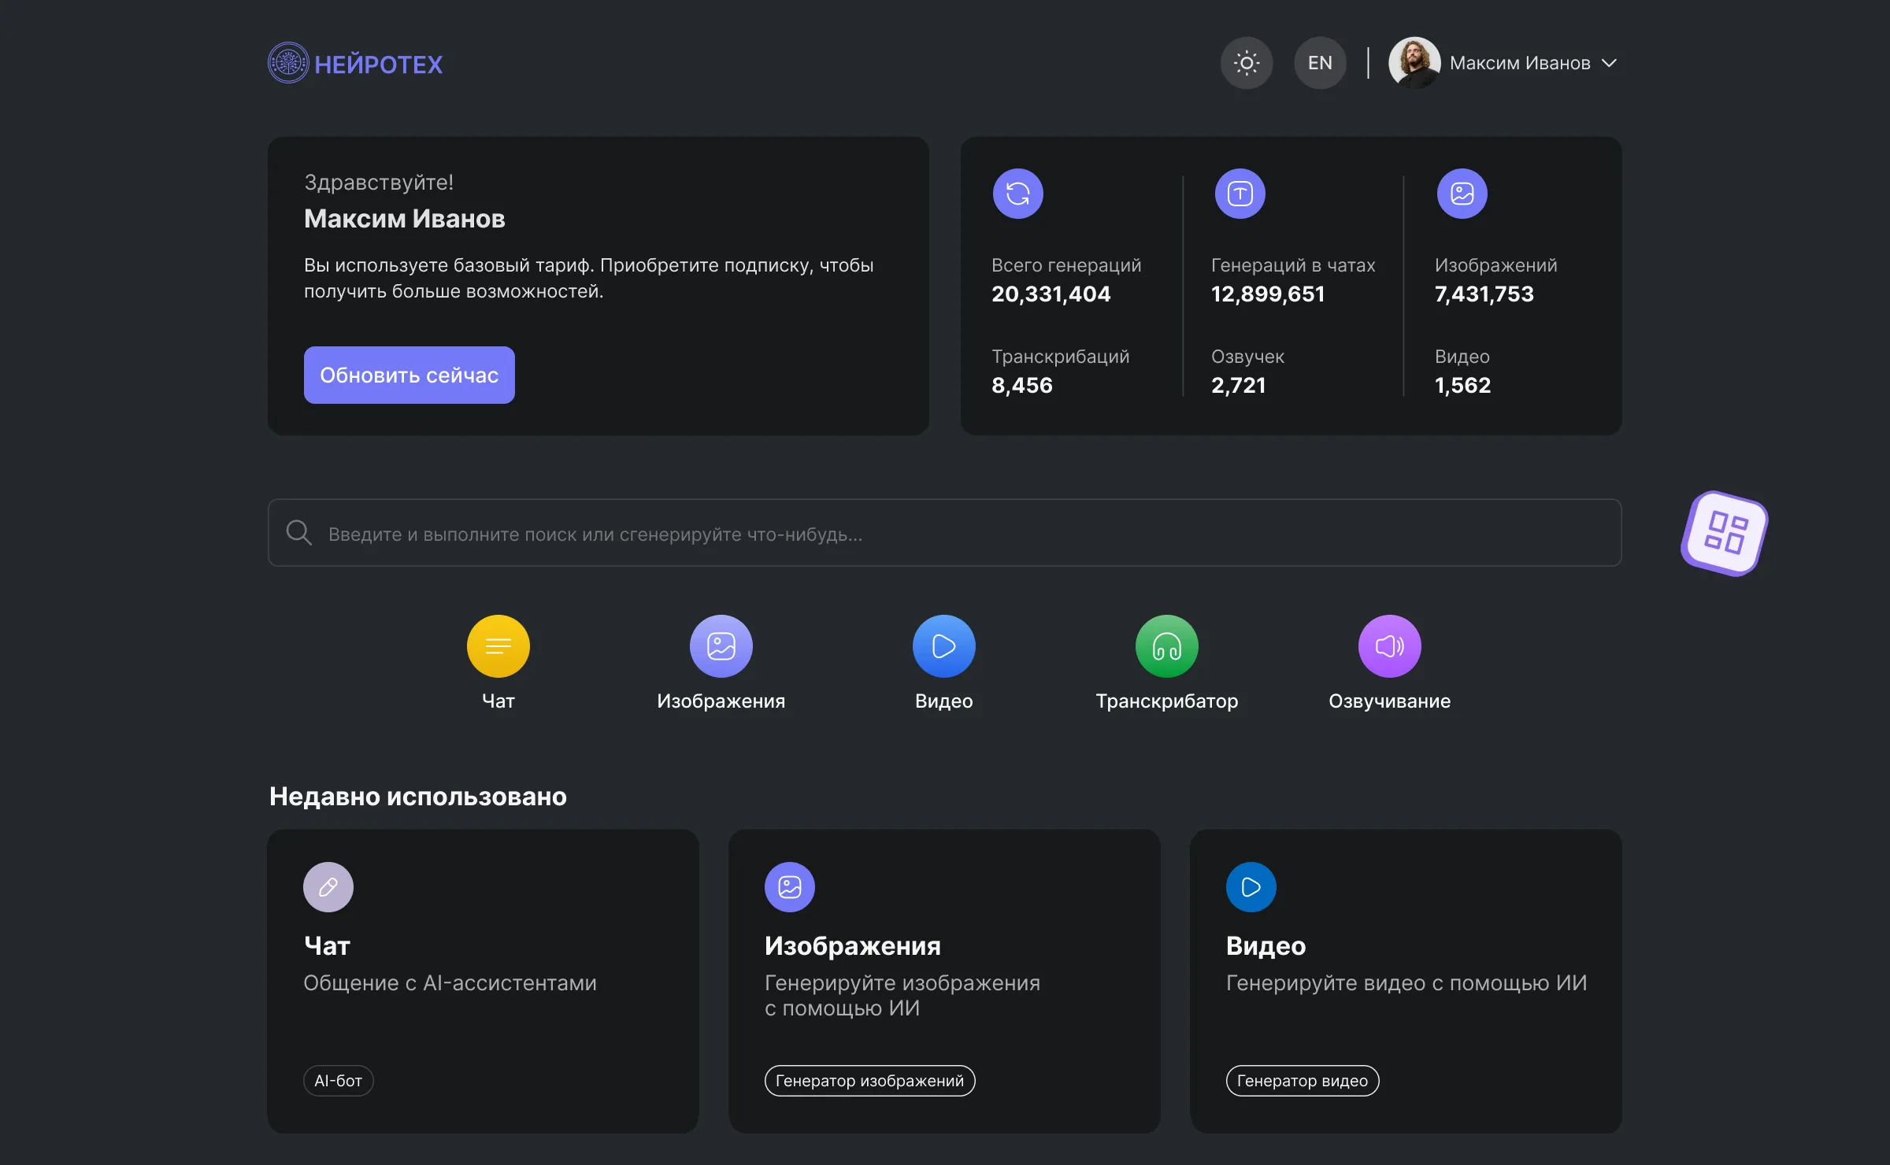
Task: Open the blue Видео tool icon
Action: (943, 645)
